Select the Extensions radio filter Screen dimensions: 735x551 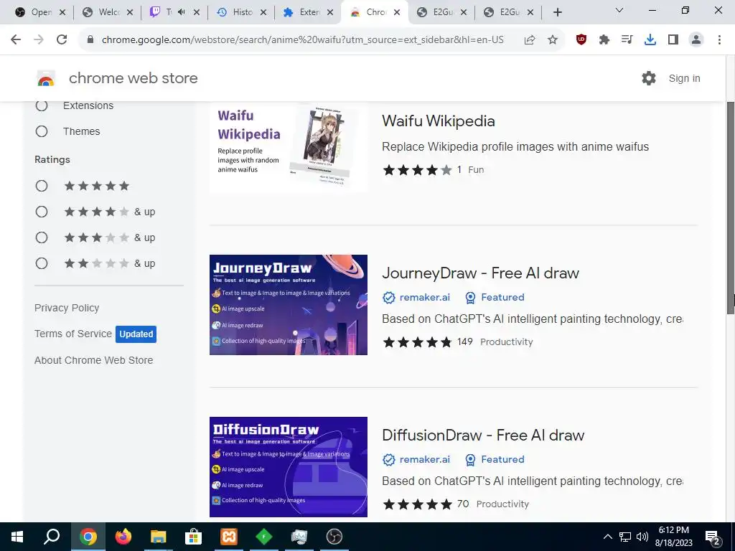tap(42, 106)
